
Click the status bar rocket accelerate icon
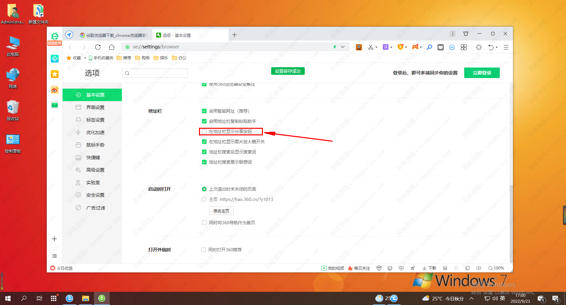pyautogui.click(x=412, y=268)
